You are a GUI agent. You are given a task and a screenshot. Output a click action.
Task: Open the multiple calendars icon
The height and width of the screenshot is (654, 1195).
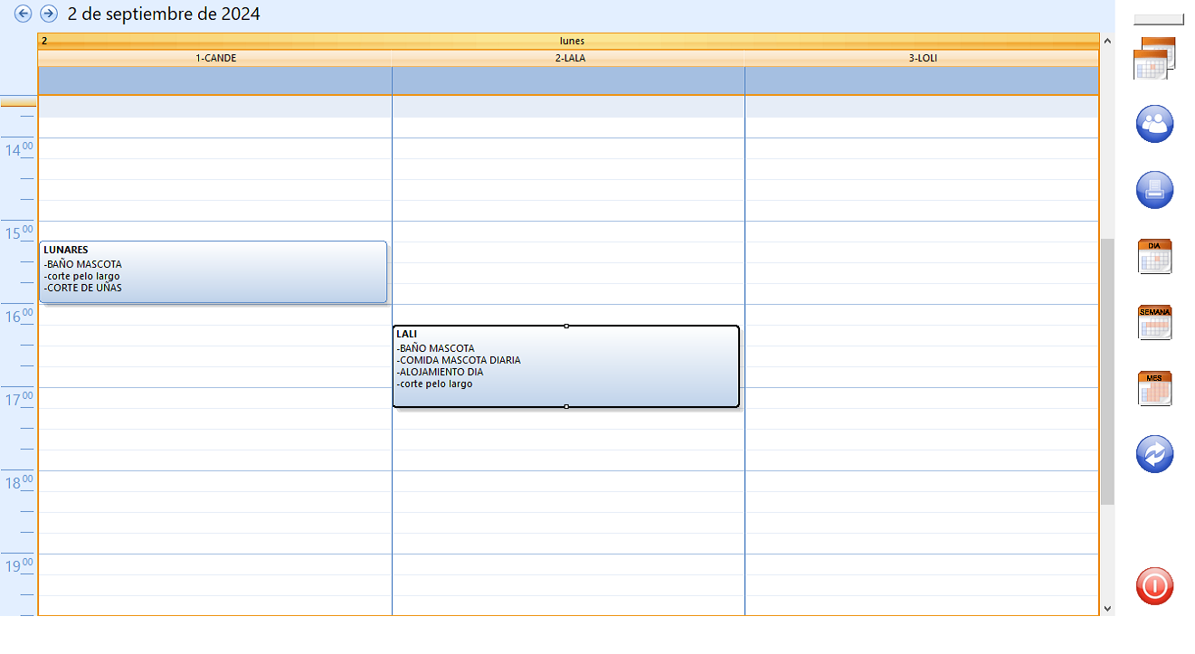[1154, 58]
